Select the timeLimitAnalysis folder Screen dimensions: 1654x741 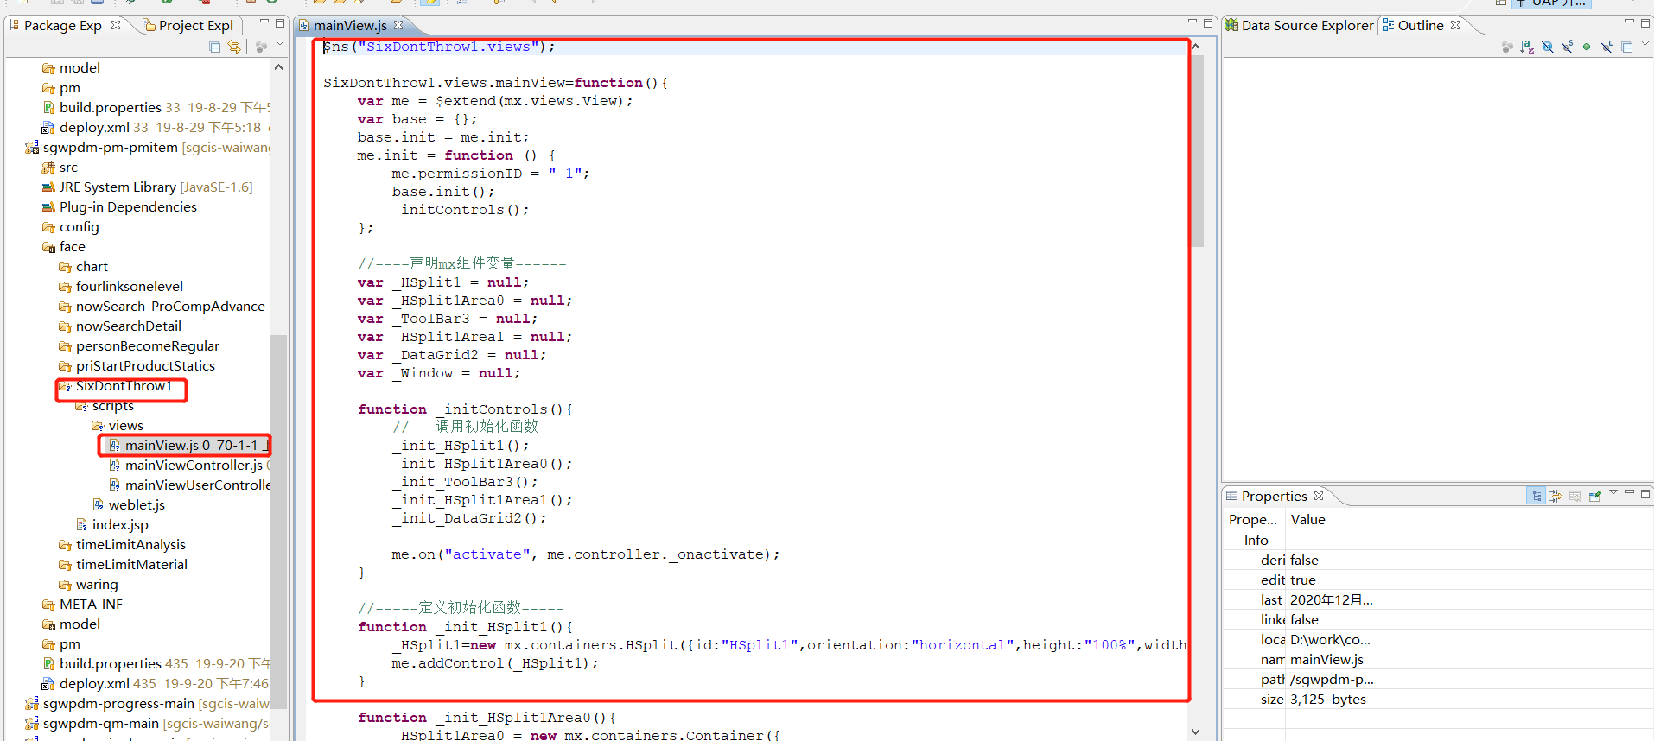click(122, 544)
